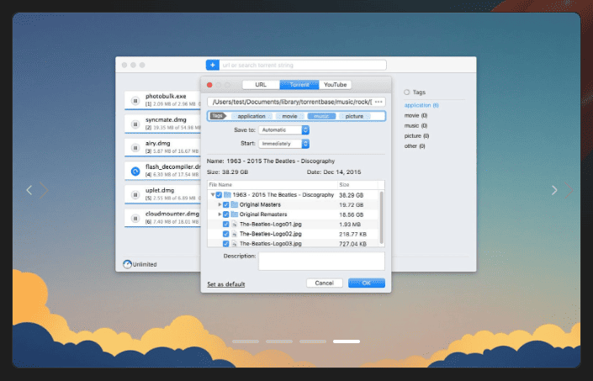Click the blue plus add-download button

213,65
